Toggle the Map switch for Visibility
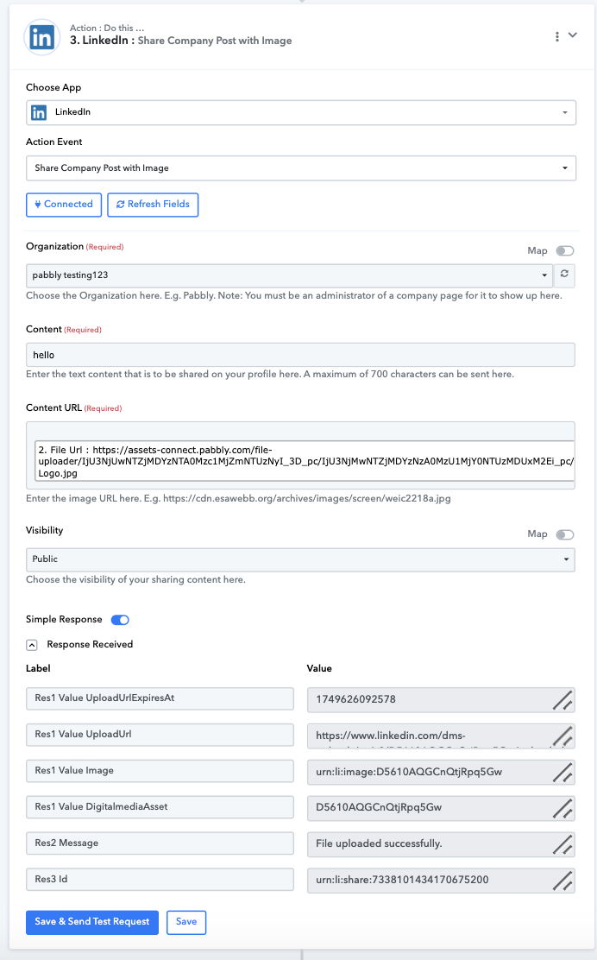The height and width of the screenshot is (960, 597). pyautogui.click(x=564, y=535)
